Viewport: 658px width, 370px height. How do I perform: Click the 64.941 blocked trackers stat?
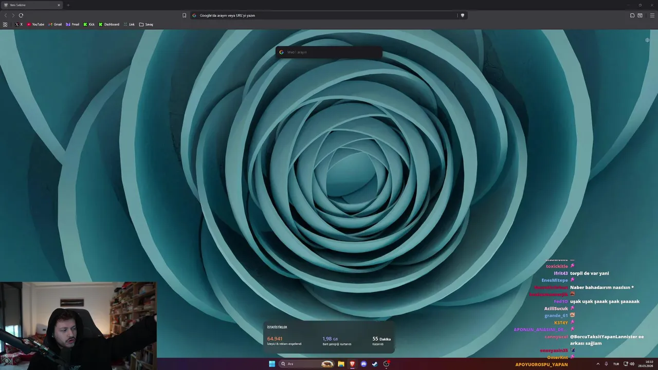pos(284,341)
